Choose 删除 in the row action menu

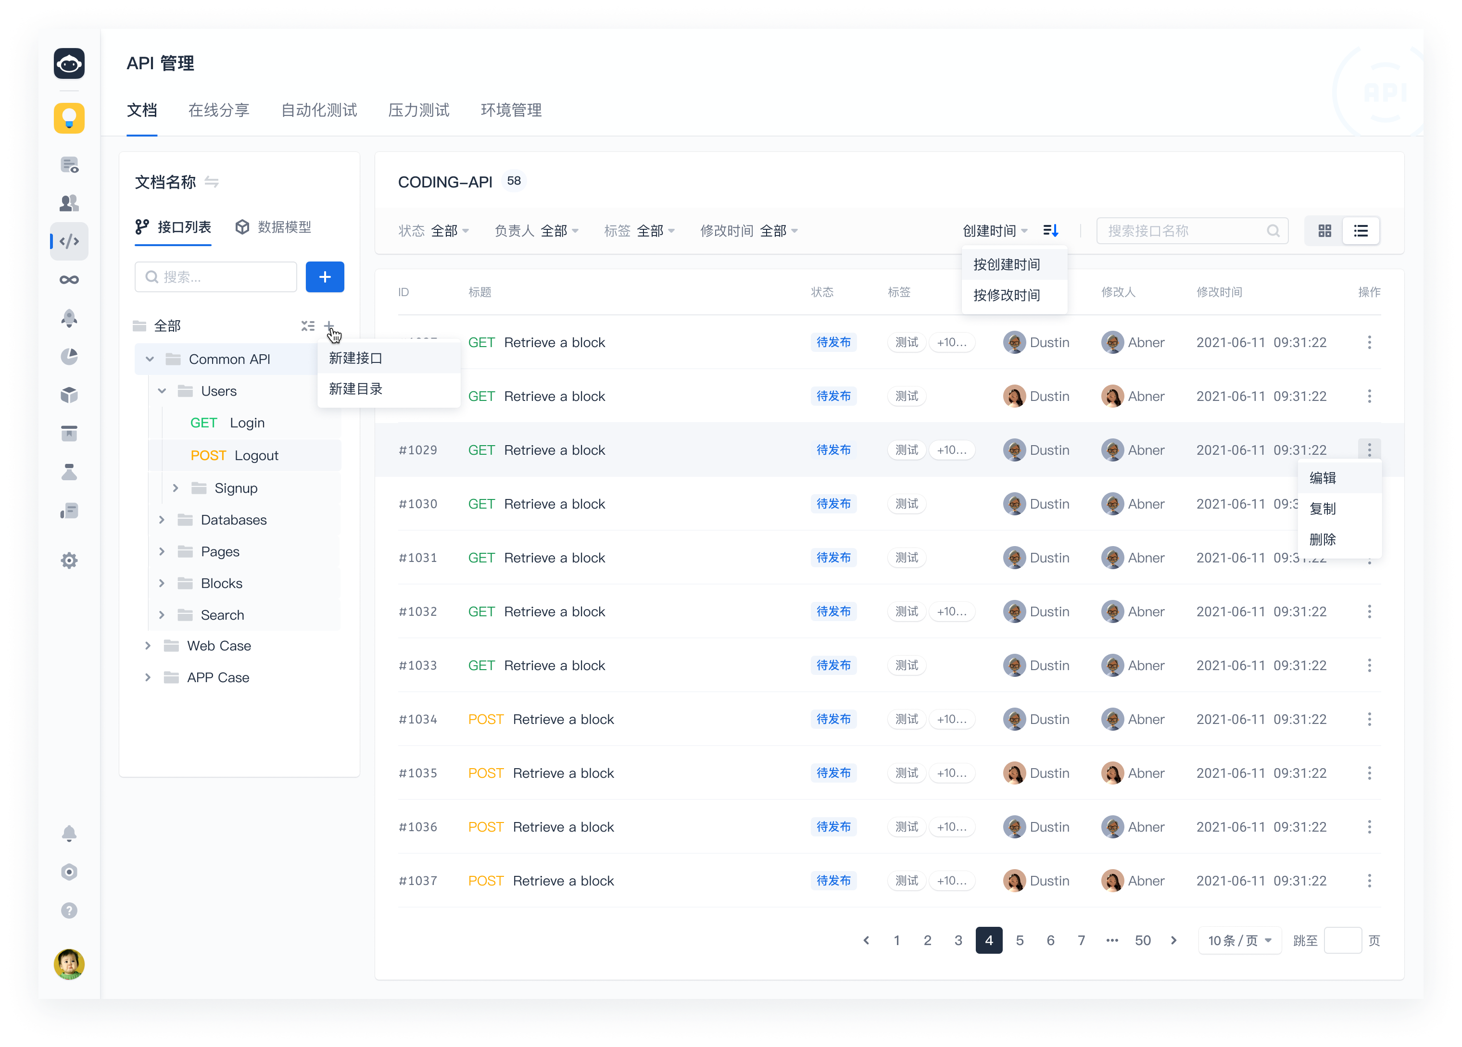(1322, 540)
